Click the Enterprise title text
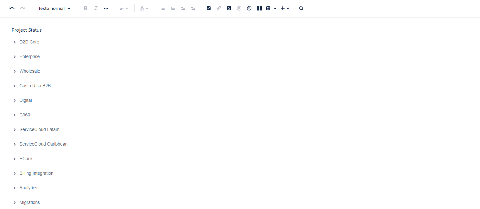This screenshot has height=209, width=480. coord(29,56)
